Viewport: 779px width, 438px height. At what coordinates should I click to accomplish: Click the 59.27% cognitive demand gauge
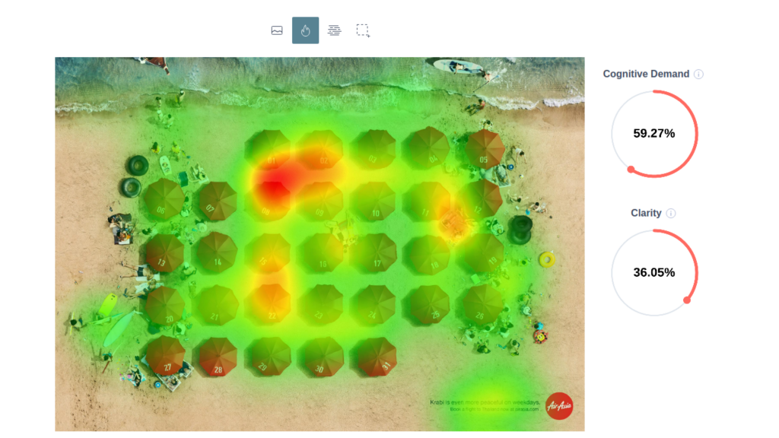tap(653, 134)
